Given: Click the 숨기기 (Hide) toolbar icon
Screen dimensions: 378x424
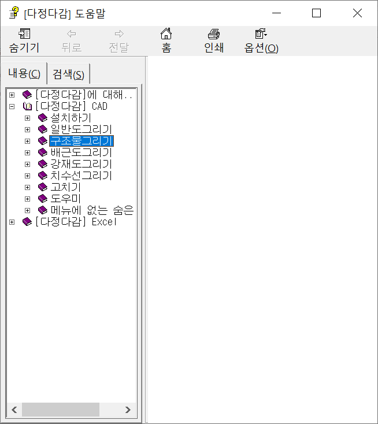Looking at the screenshot, I should (x=24, y=34).
